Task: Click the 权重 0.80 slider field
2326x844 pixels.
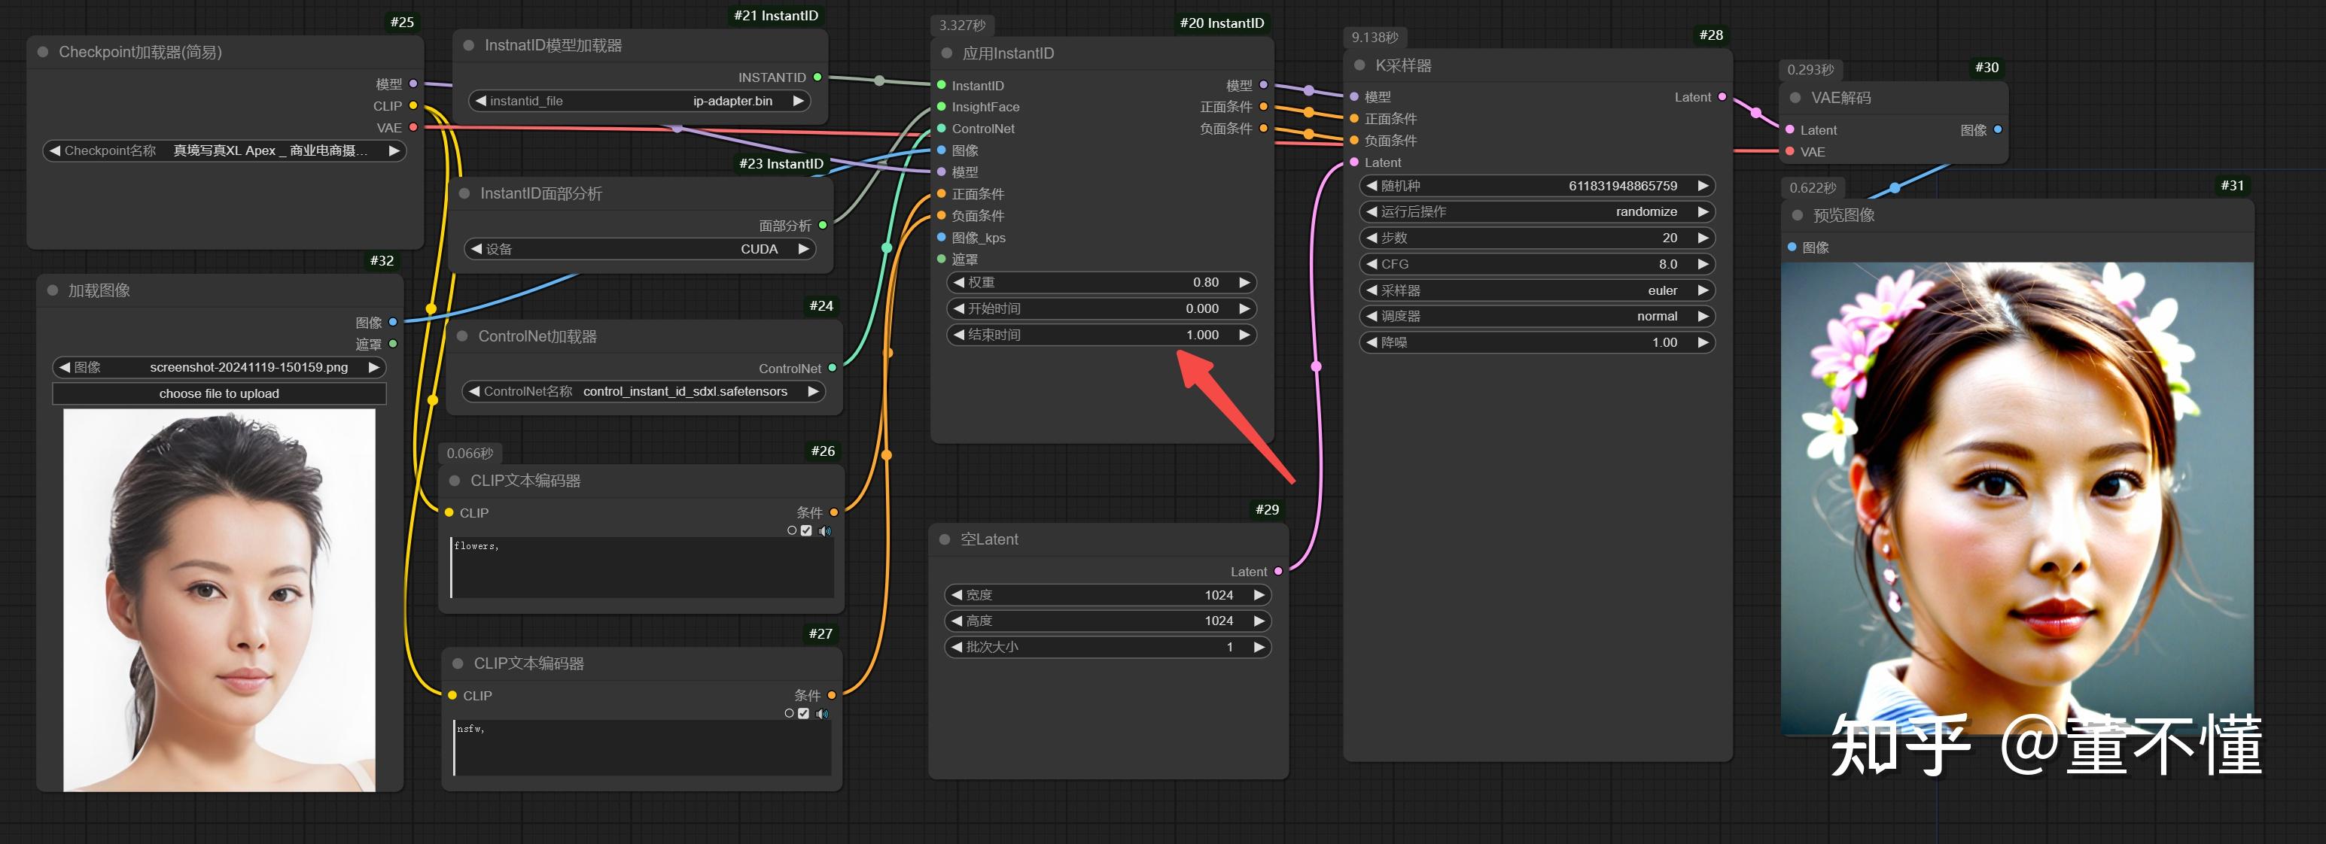Action: coord(1101,283)
